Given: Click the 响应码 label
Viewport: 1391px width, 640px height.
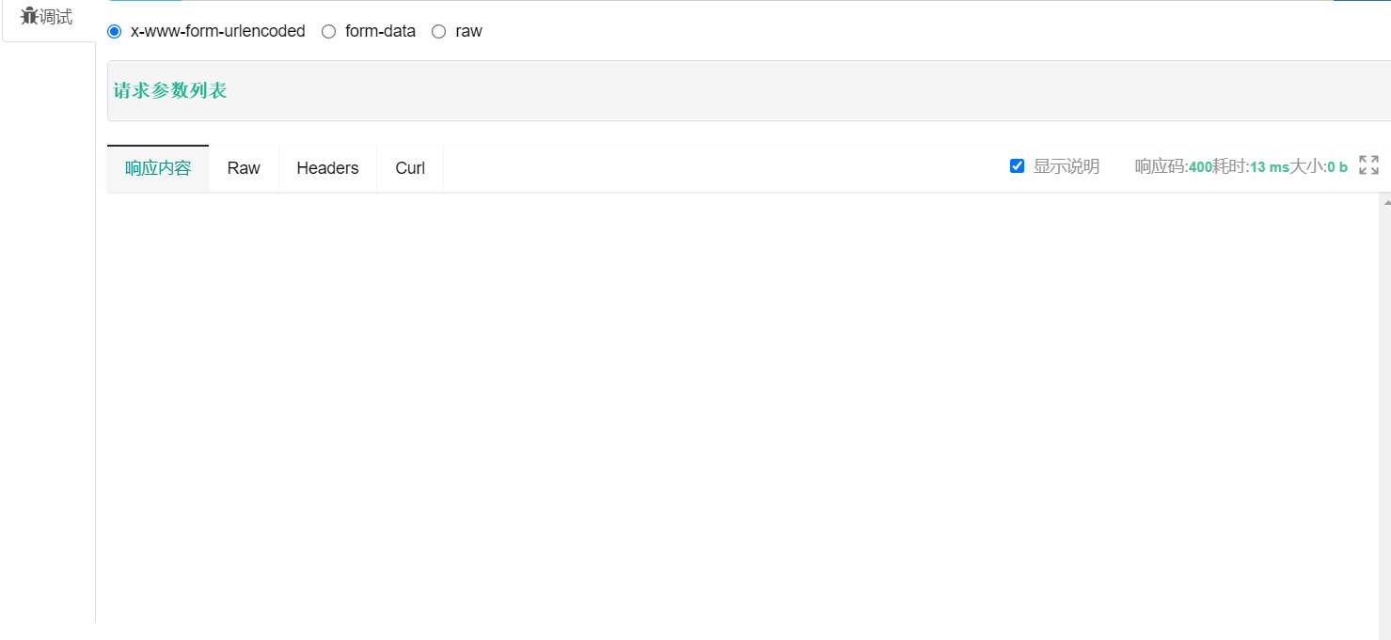Looking at the screenshot, I should pos(1162,166).
